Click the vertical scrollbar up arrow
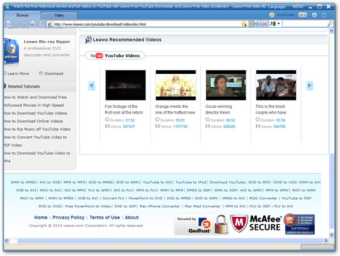 (x=331, y=31)
